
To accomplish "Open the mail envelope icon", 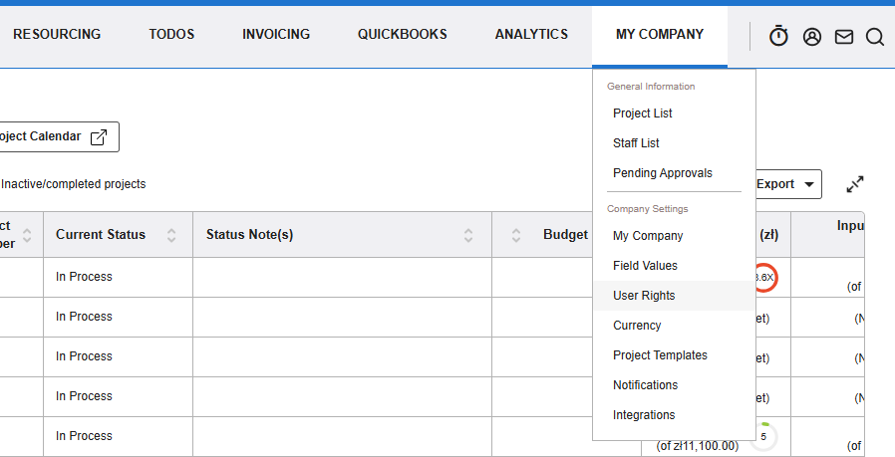I will tap(843, 37).
